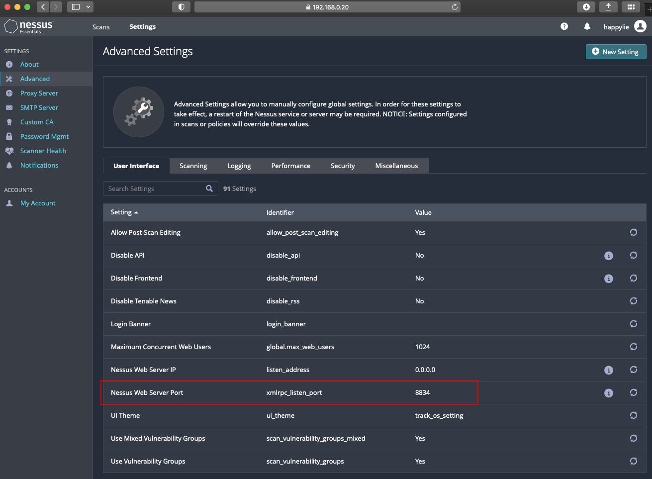Reset the Nessus Web Server Port setting
The image size is (652, 479).
click(633, 392)
